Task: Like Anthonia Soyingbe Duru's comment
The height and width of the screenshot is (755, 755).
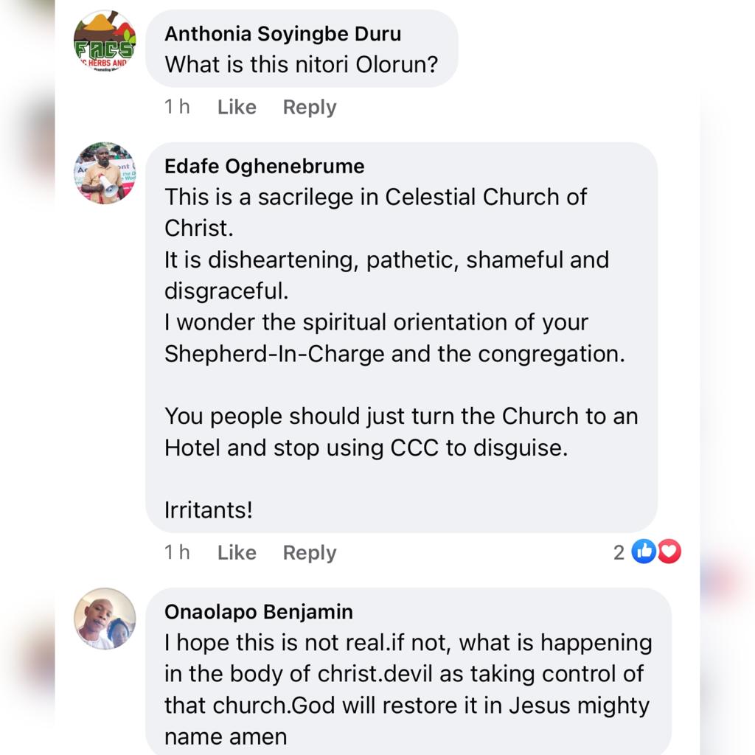Action: click(x=237, y=107)
